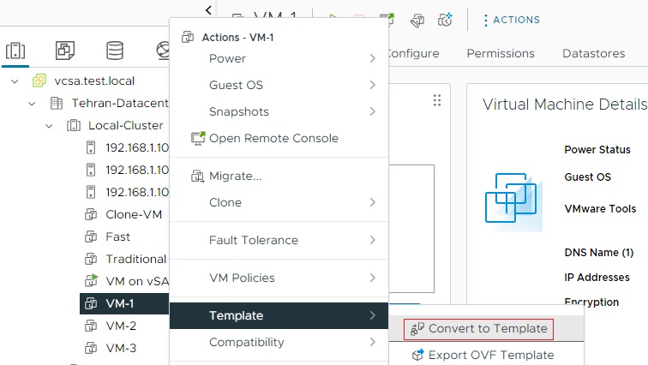Collapse the vcsa.test.local tree node
This screenshot has width=648, height=365.
[15, 81]
